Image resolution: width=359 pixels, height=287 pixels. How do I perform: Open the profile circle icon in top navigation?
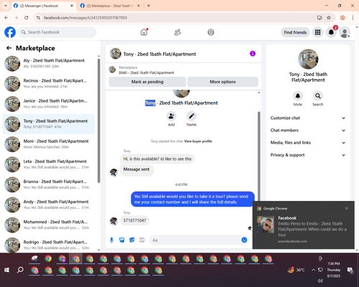click(x=211, y=32)
